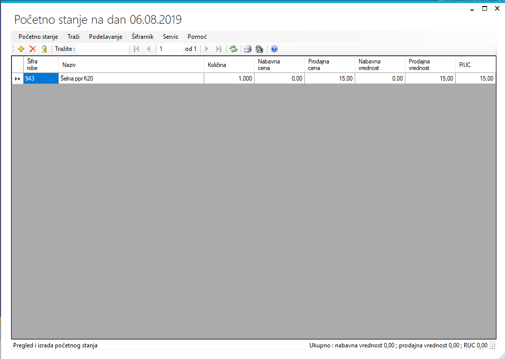
Task: Go to the previous record arrow
Action: pos(148,49)
